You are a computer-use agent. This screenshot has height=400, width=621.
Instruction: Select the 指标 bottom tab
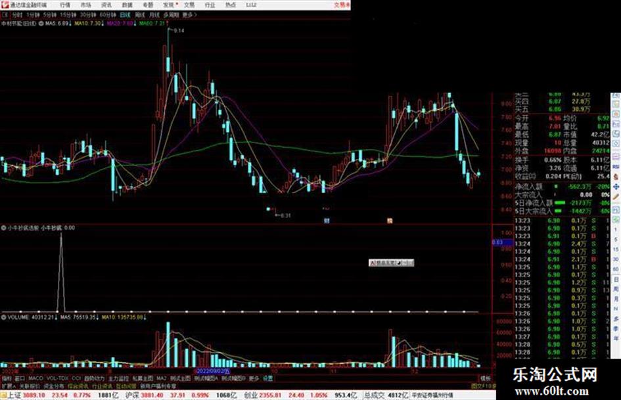point(7,378)
